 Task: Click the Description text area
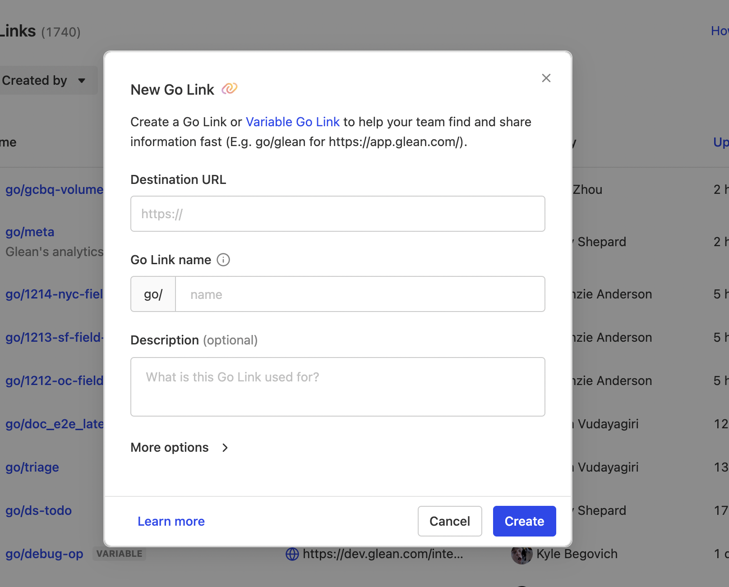tap(337, 387)
